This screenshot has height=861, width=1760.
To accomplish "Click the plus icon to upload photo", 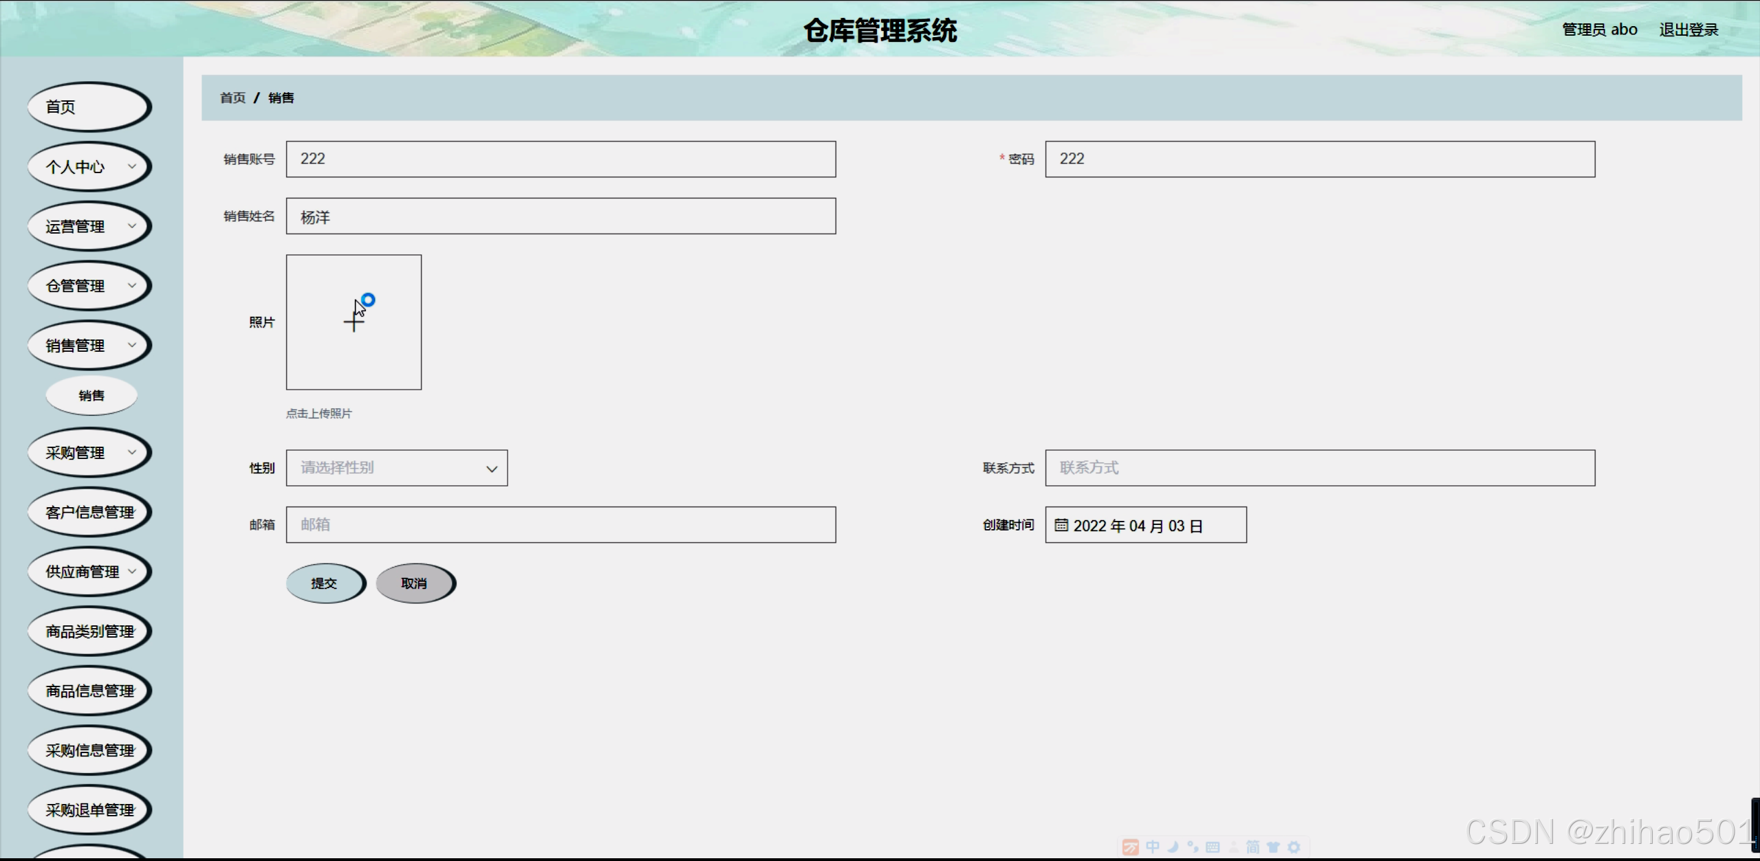I will [354, 322].
